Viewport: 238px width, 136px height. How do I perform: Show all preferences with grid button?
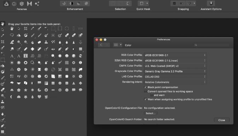pyautogui.click(x=116, y=45)
